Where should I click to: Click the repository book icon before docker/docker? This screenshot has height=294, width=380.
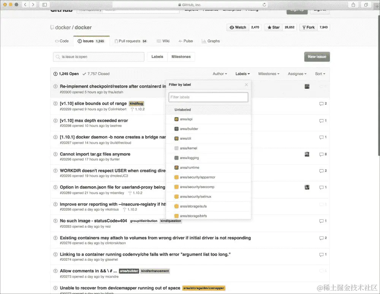[52, 27]
